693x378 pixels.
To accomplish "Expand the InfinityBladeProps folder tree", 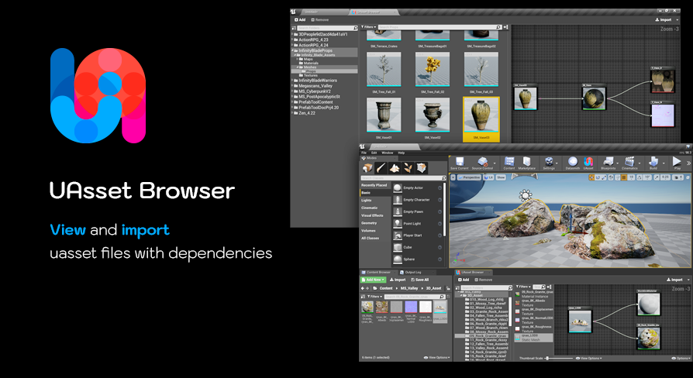I will 293,51.
